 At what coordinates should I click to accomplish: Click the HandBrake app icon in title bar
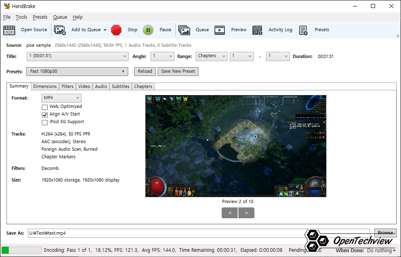click(x=7, y=6)
